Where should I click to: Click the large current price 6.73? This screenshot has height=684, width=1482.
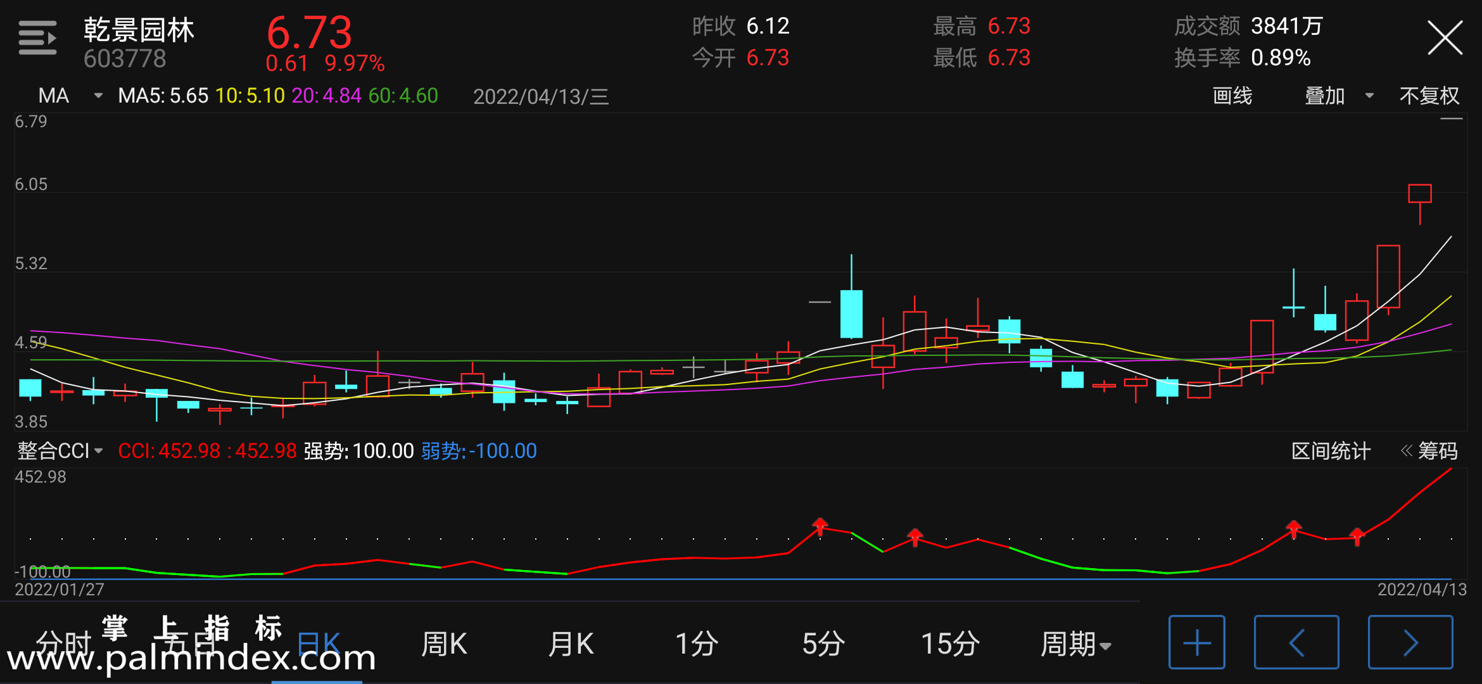[309, 32]
